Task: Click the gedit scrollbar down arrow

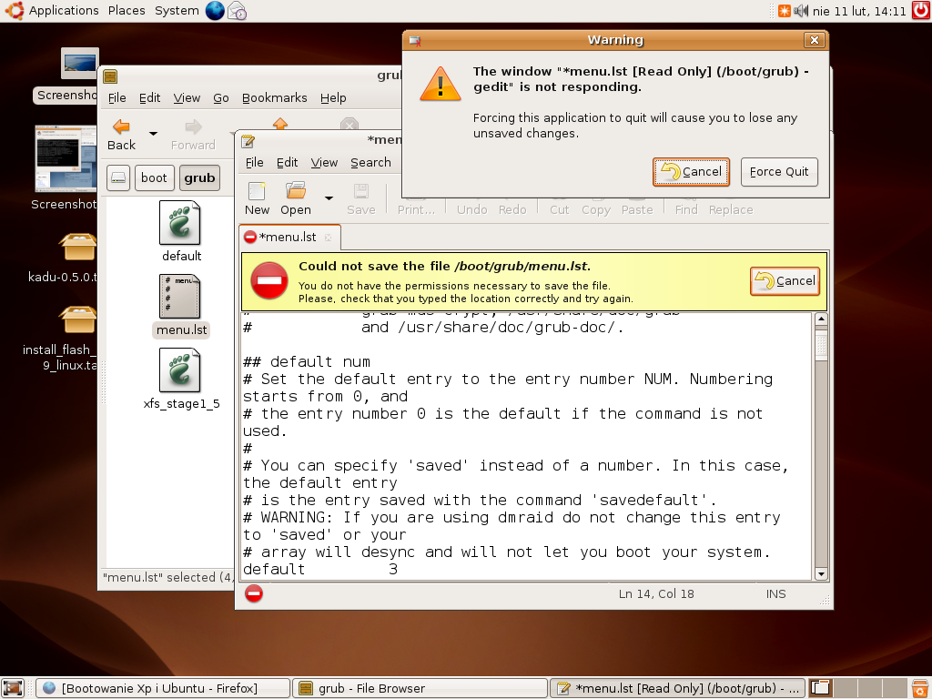Action: pyautogui.click(x=821, y=574)
